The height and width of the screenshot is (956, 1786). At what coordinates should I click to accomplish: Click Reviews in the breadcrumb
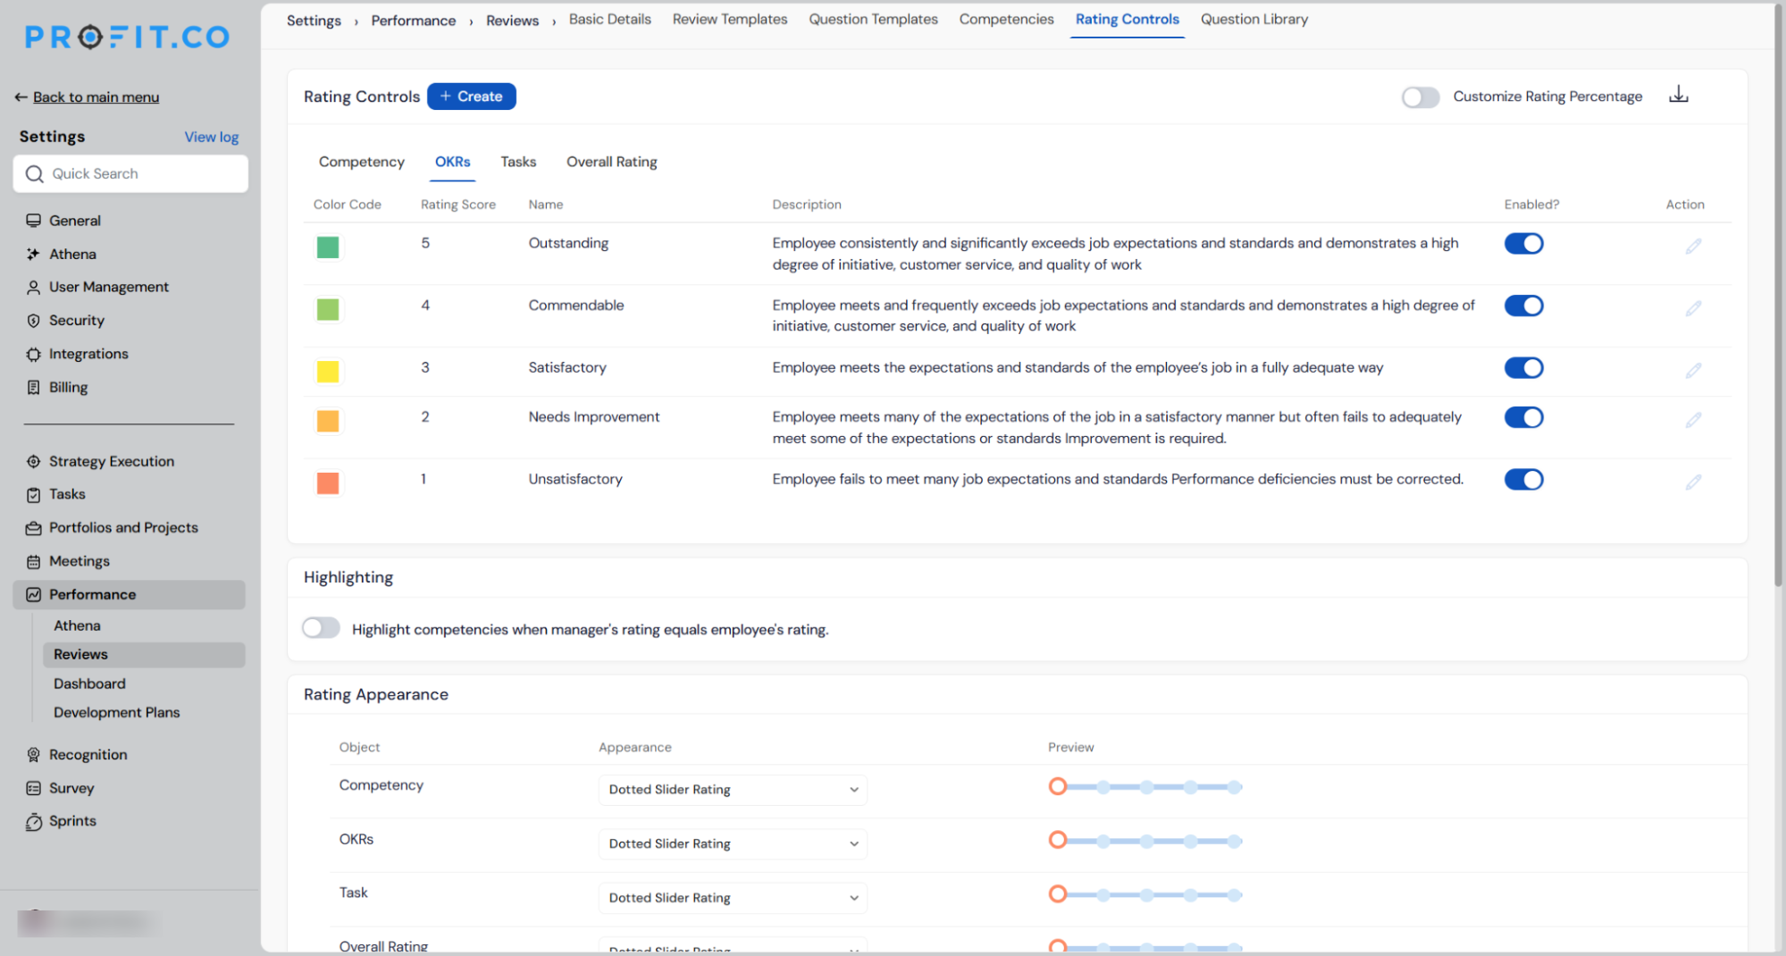click(x=512, y=21)
